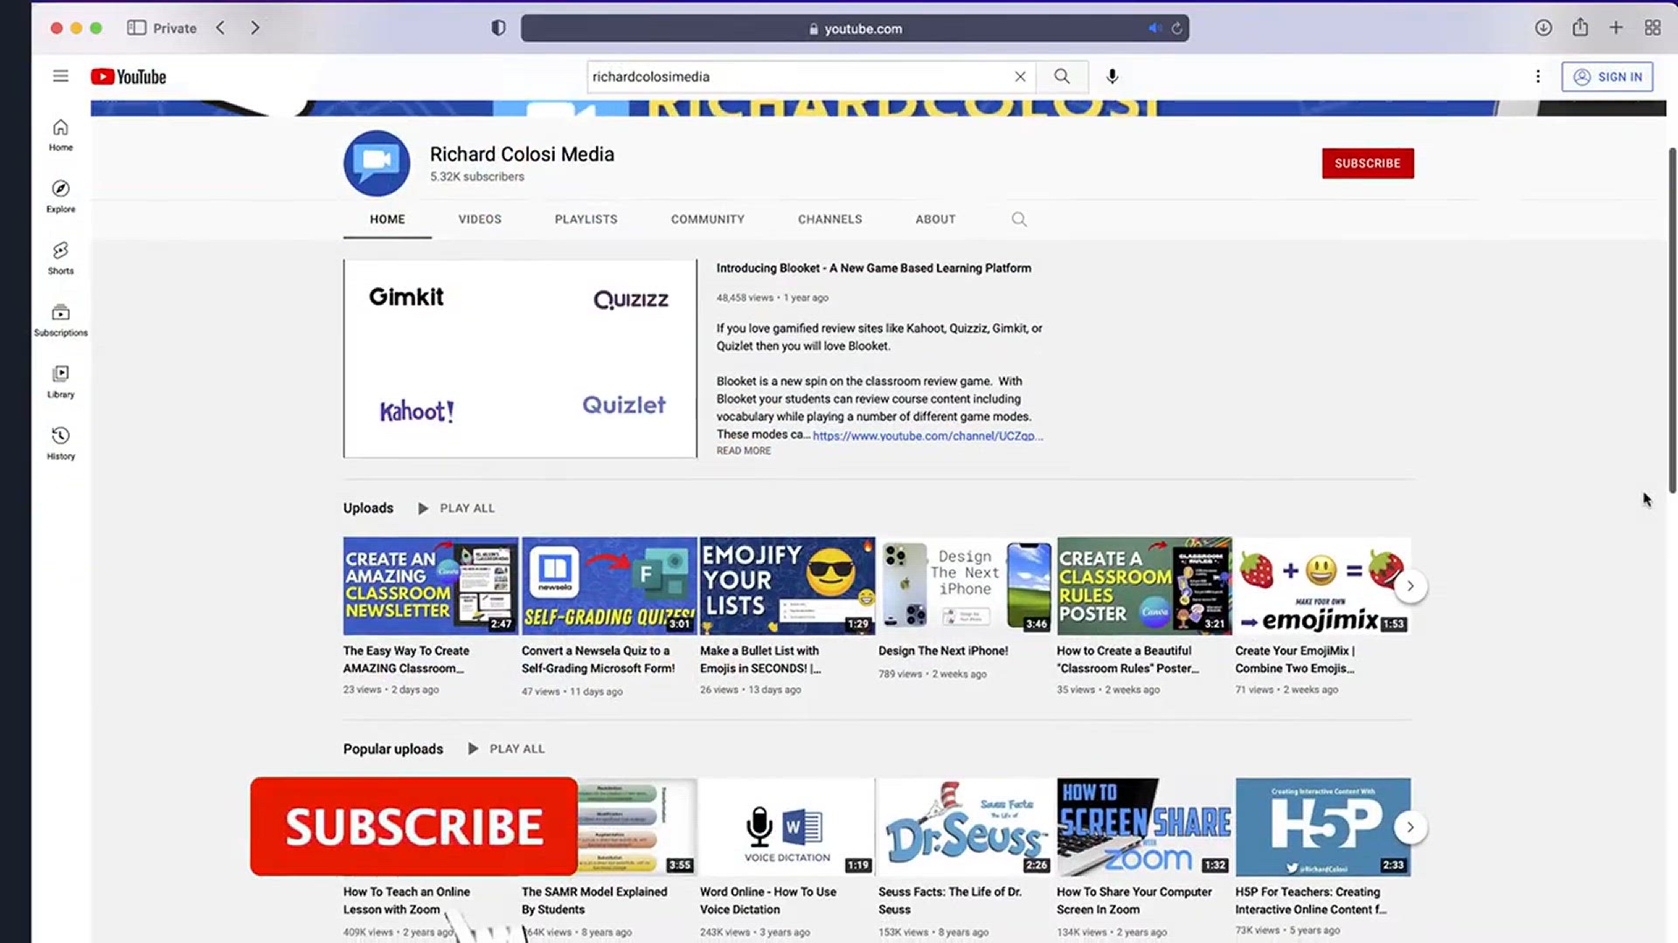Click the Uploads section heading
Screen dimensions: 1678x943
tap(368, 508)
